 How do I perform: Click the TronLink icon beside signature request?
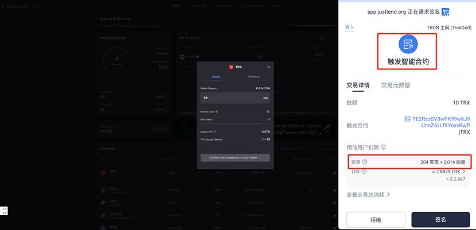click(446, 12)
